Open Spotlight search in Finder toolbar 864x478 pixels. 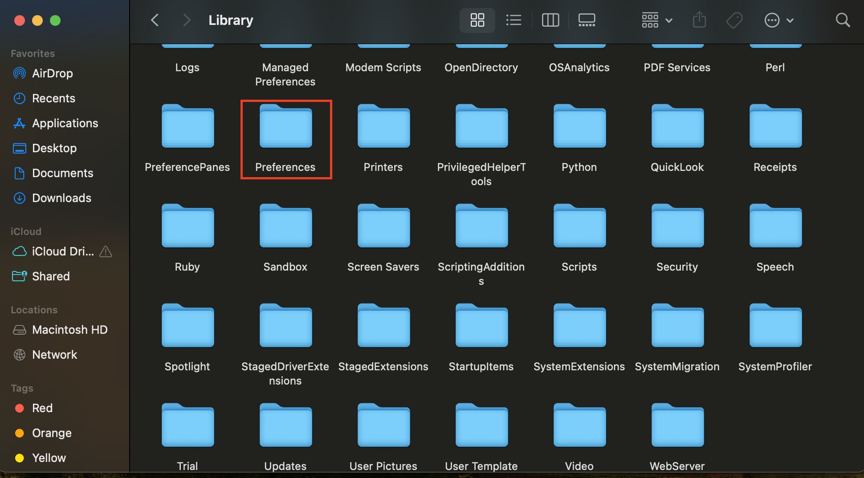click(x=843, y=20)
